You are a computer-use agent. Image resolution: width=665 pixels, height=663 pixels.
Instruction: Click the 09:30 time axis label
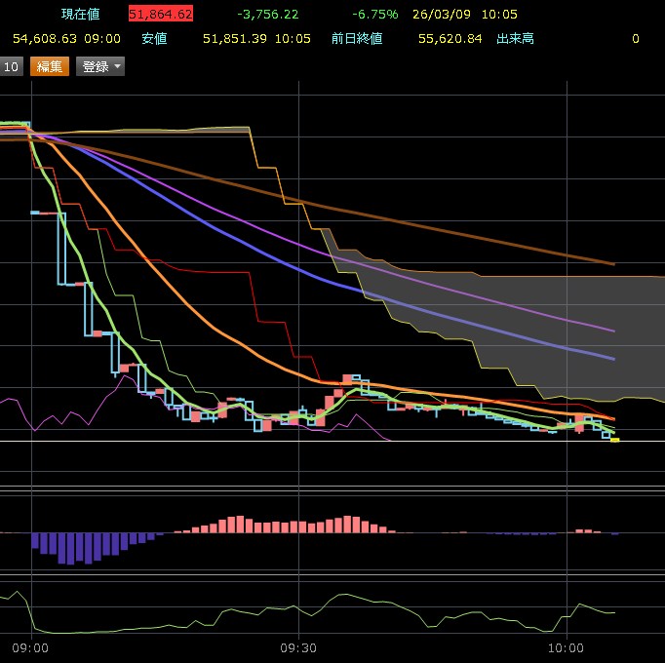coord(298,646)
